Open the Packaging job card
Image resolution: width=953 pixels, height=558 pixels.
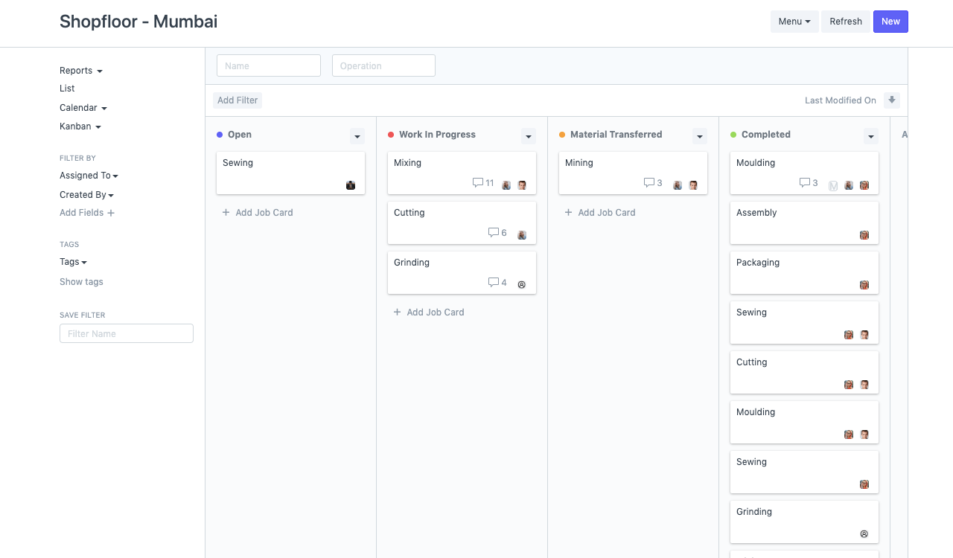point(804,272)
